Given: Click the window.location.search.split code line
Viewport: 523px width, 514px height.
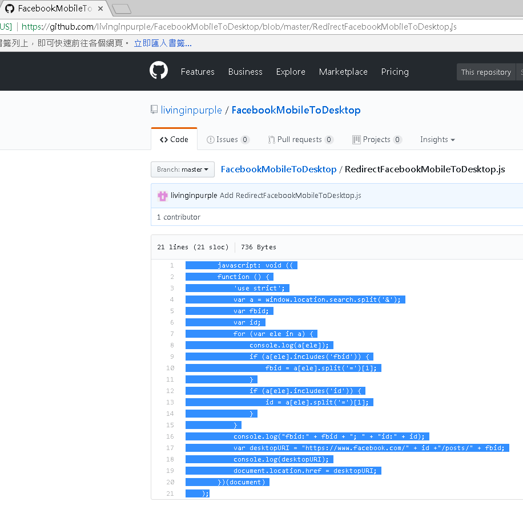Looking at the screenshot, I should [317, 300].
